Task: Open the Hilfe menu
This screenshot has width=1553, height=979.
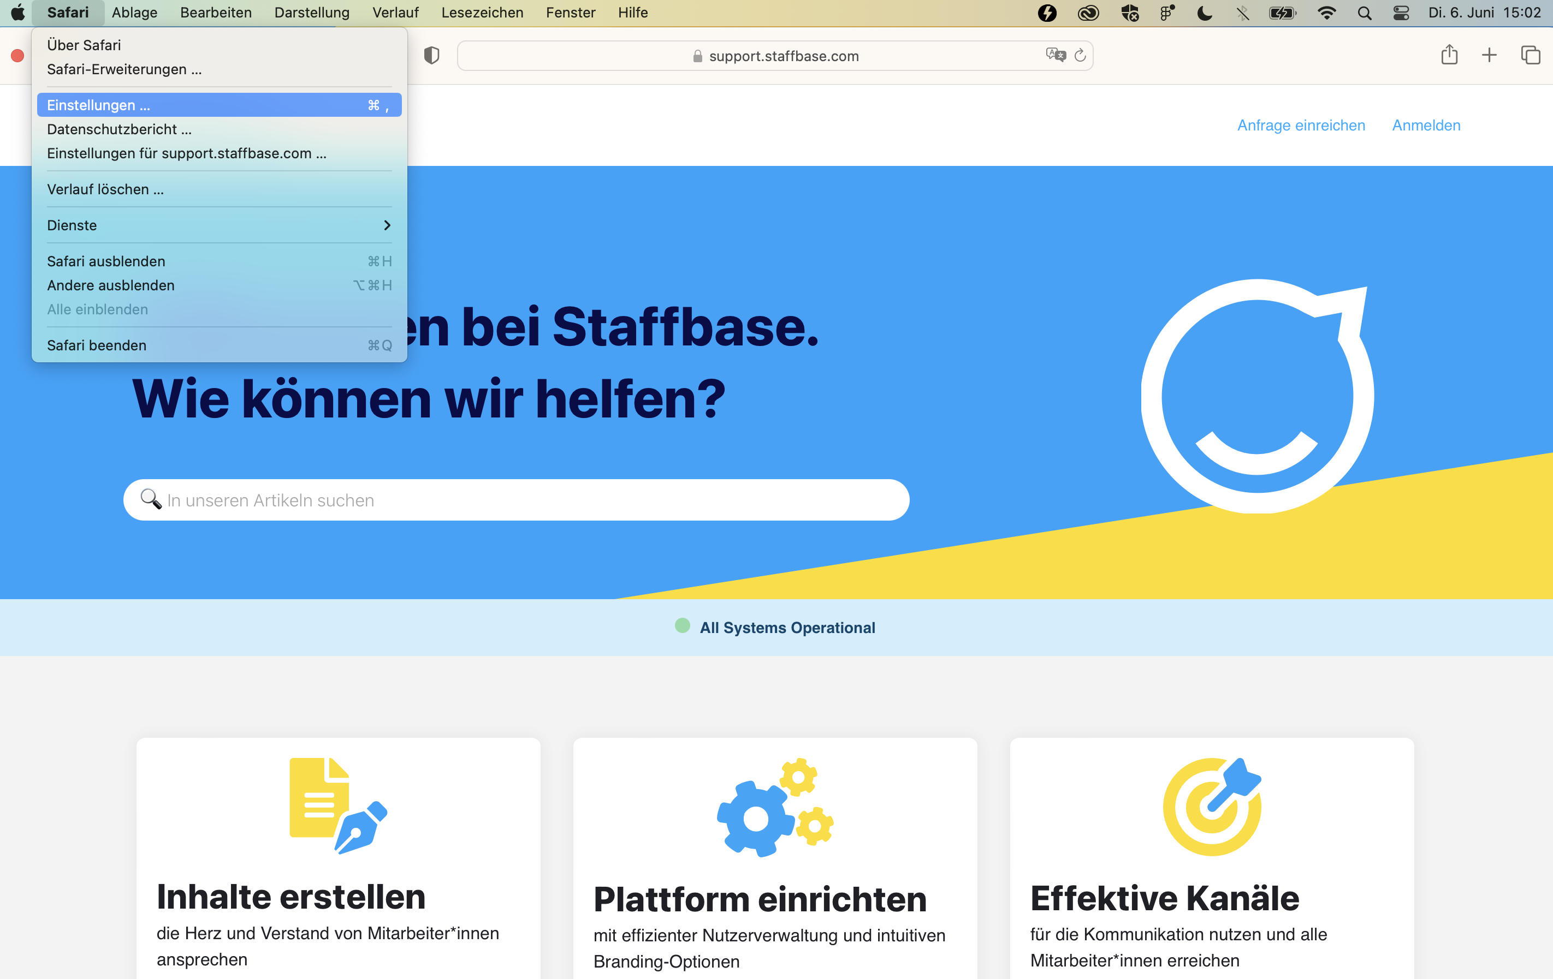Action: [632, 12]
